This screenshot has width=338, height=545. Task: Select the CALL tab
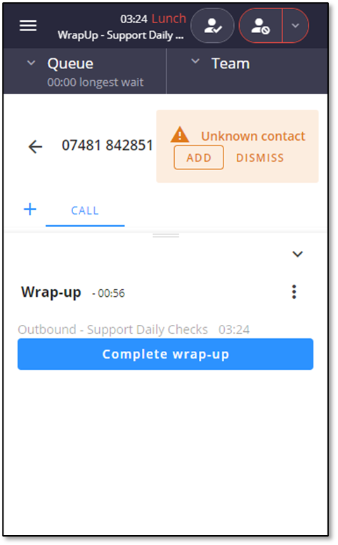(85, 211)
